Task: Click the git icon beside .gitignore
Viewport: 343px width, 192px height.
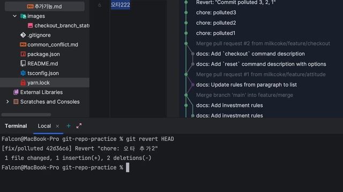Action: point(23,35)
